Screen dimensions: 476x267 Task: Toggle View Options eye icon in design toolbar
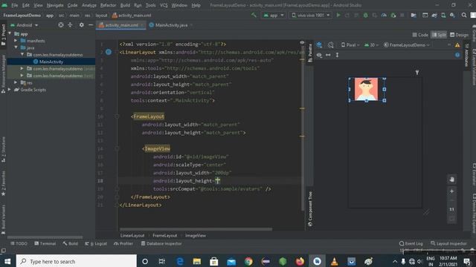tap(319, 55)
